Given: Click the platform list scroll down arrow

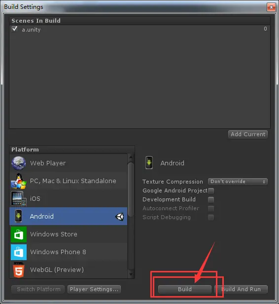Looking at the screenshot, I should click(131, 274).
